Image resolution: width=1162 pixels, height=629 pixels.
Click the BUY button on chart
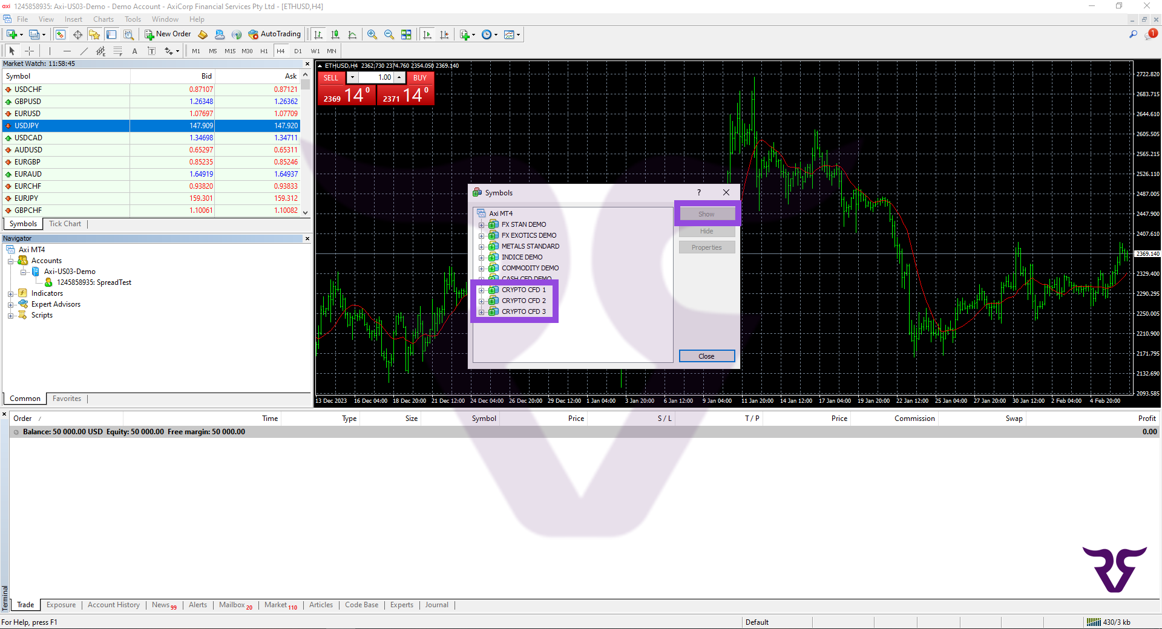420,78
